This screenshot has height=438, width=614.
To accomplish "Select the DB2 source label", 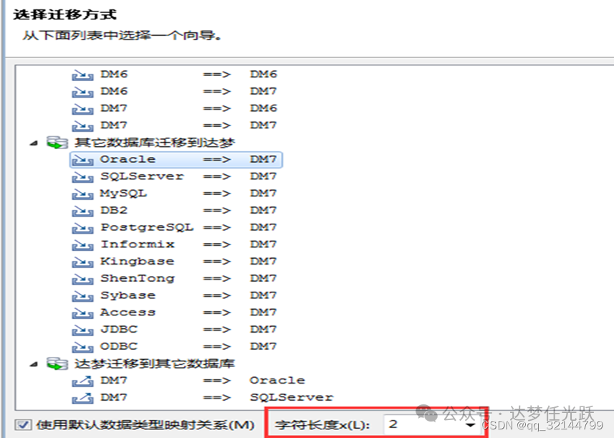I will (x=114, y=210).
